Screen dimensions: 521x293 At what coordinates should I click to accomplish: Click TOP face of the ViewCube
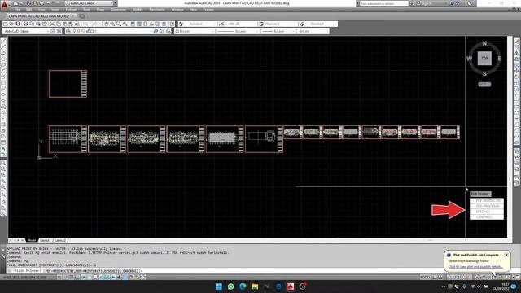[484, 59]
